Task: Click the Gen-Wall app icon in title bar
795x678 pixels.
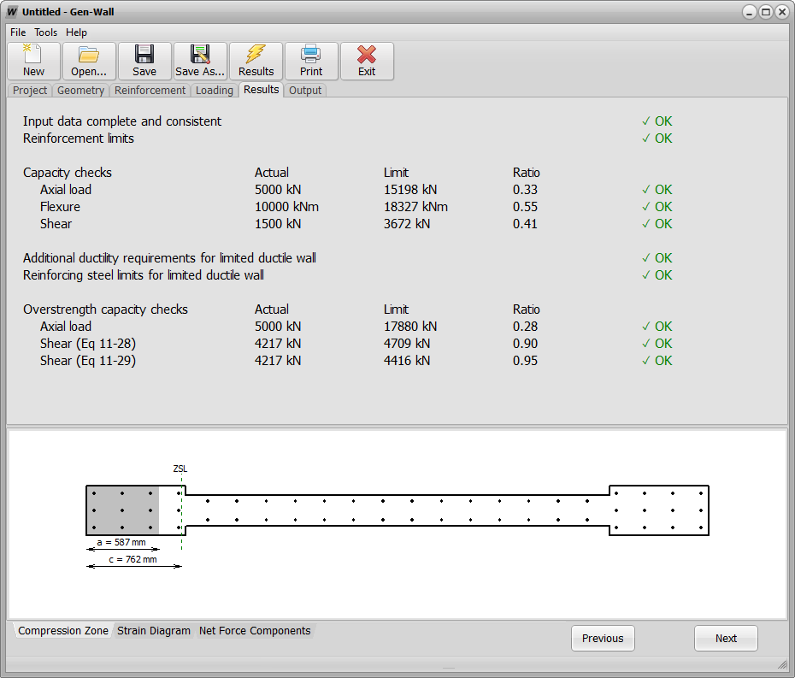Action: click(12, 12)
